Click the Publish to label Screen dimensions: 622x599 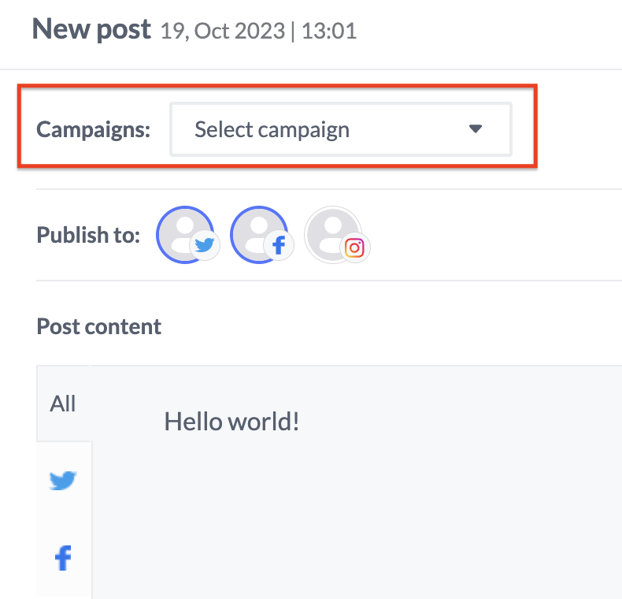pyautogui.click(x=88, y=235)
